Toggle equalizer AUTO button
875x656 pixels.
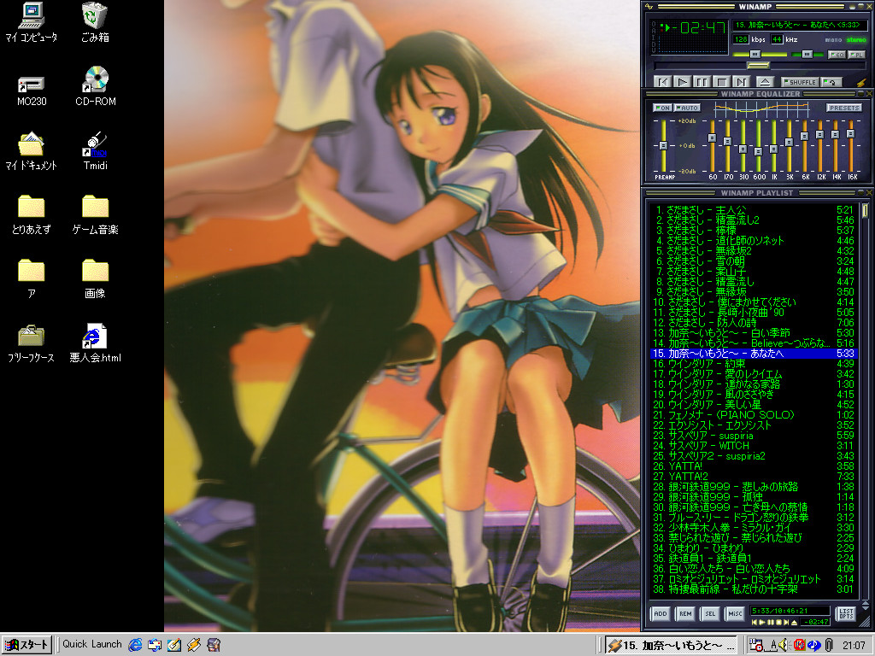pyautogui.click(x=687, y=108)
